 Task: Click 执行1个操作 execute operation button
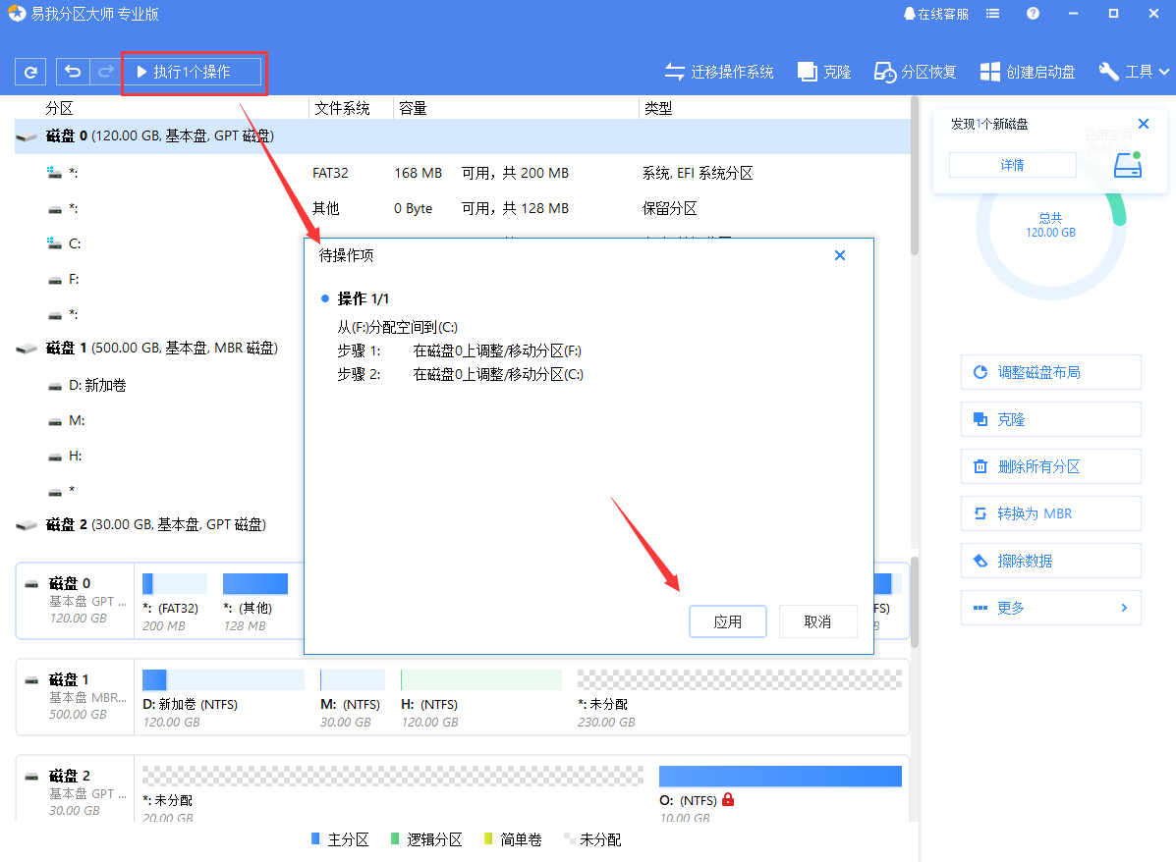tap(193, 72)
